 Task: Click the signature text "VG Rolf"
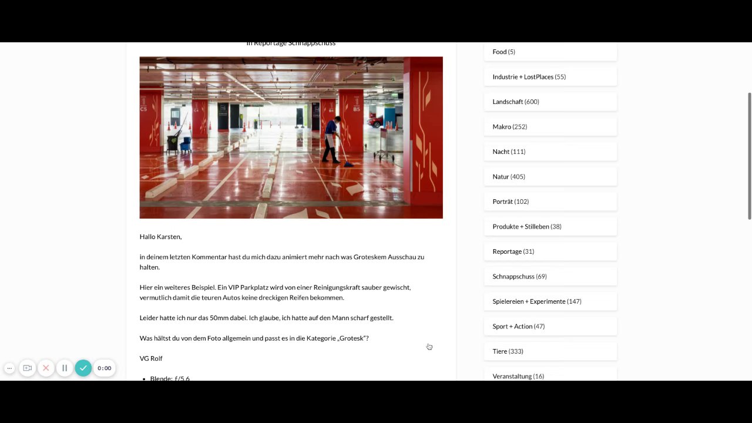click(151, 358)
